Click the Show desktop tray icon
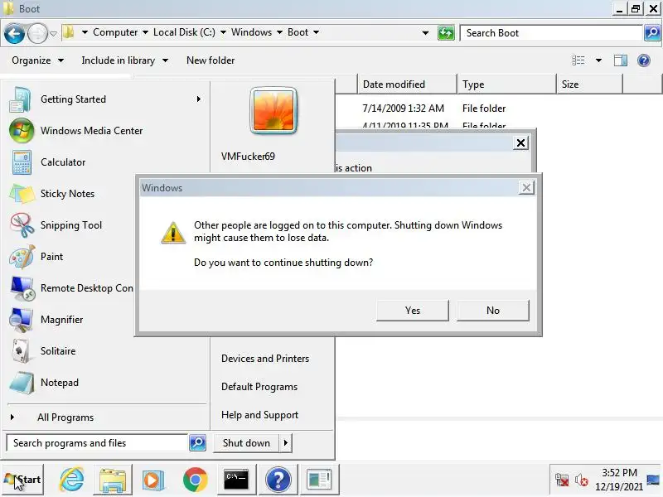Screen dimensions: 663x497 click(653, 480)
